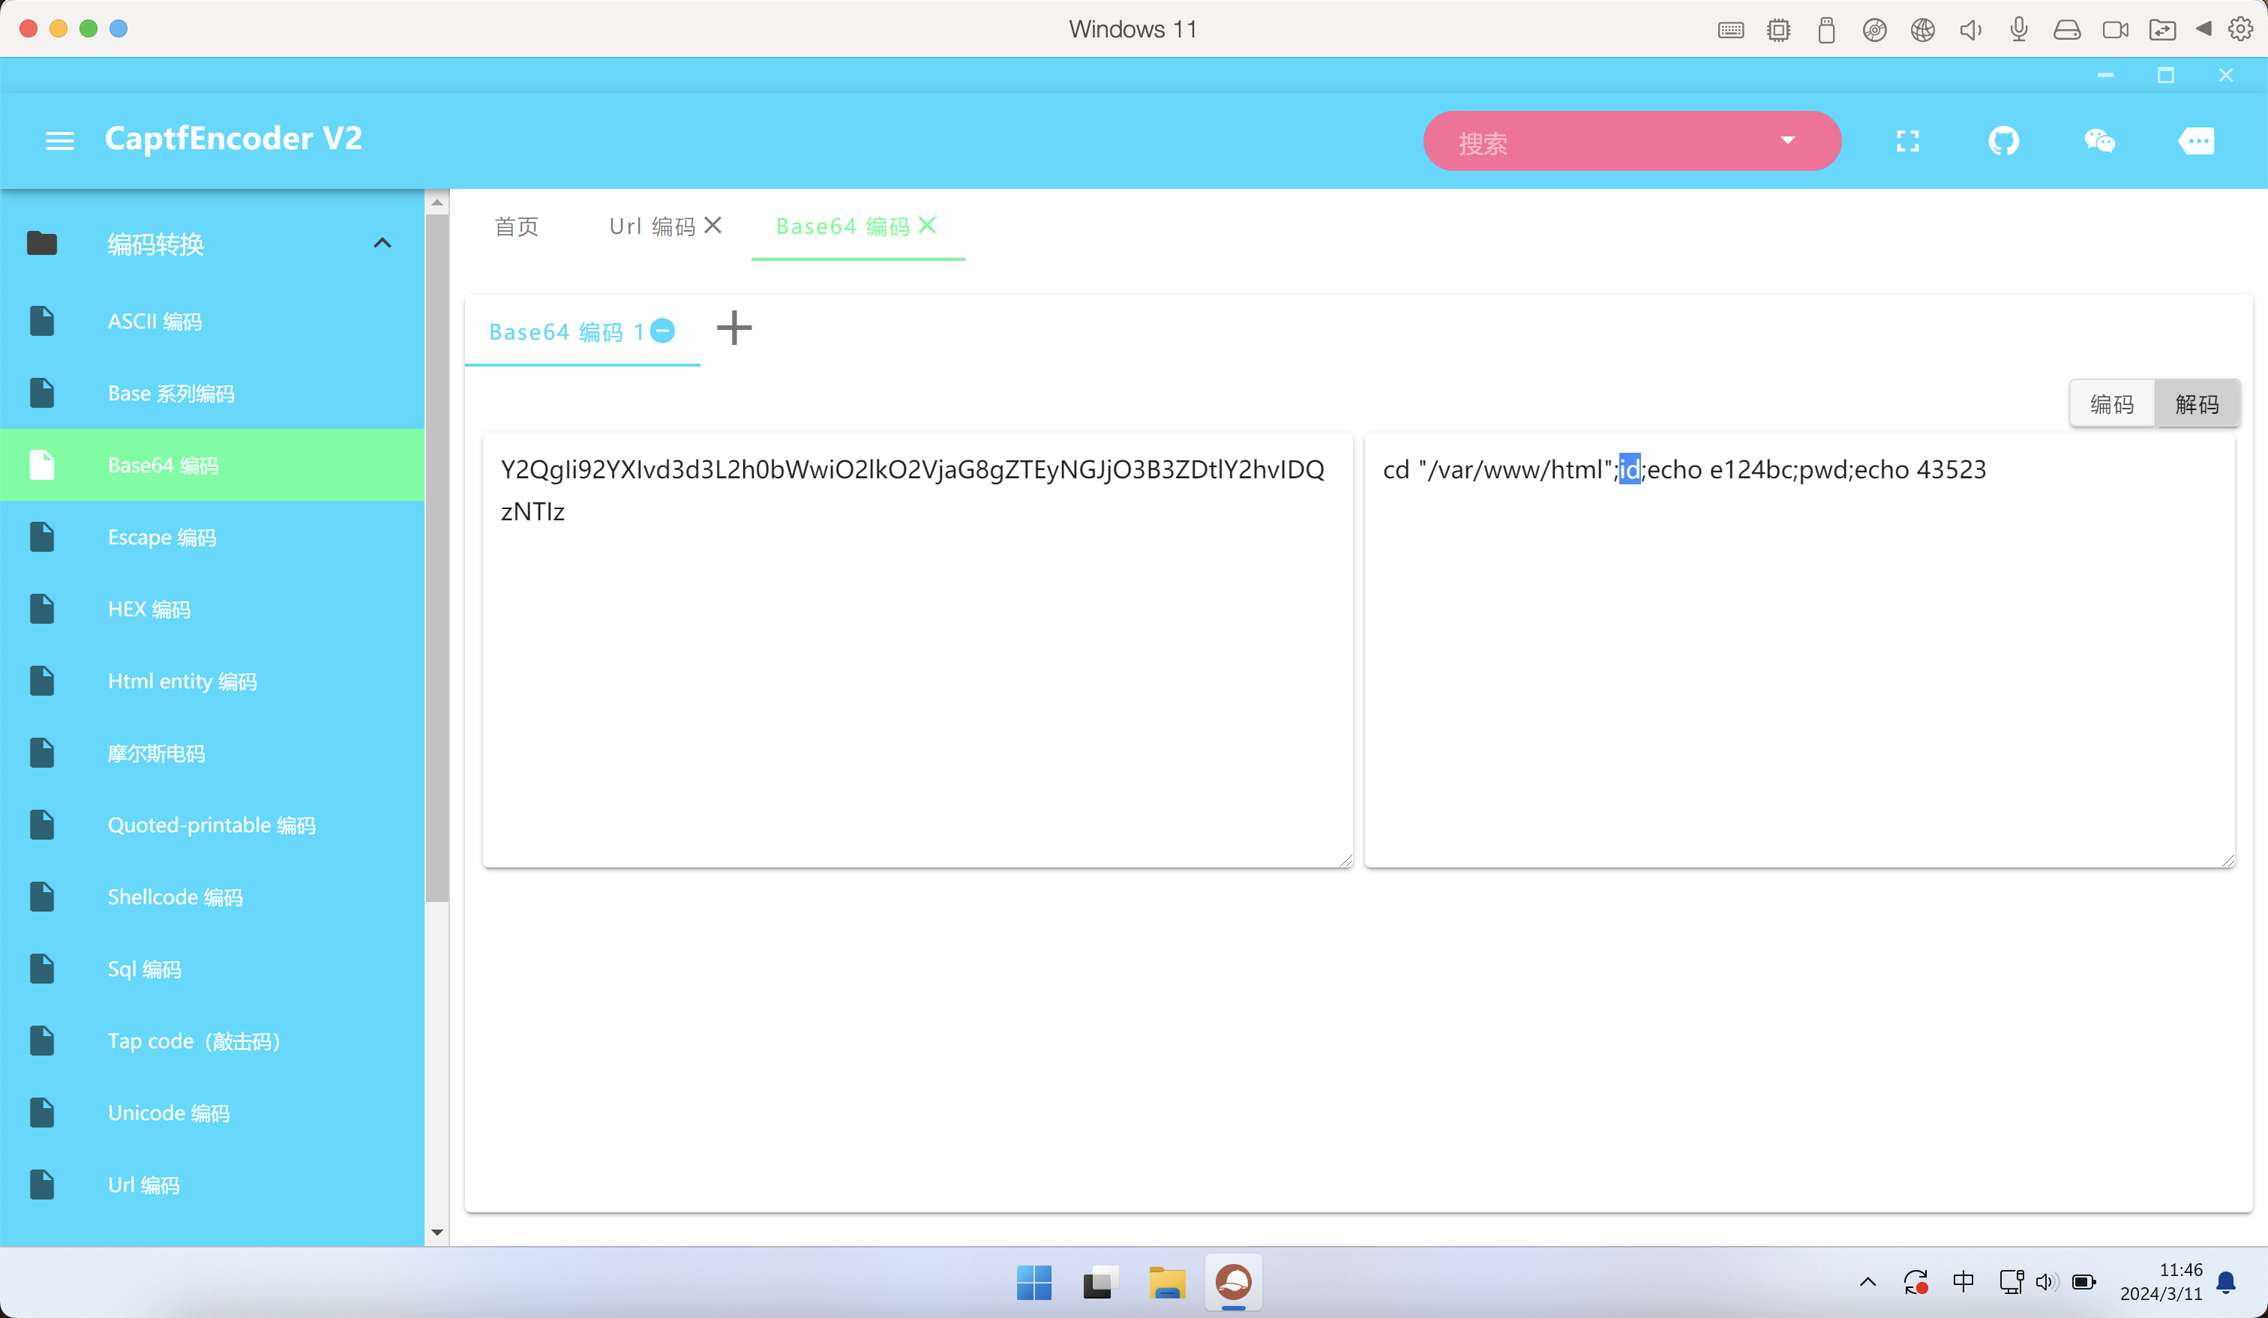Screen dimensions: 2268x1318
Task: Click into the decoded output text area
Action: [x=1799, y=651]
